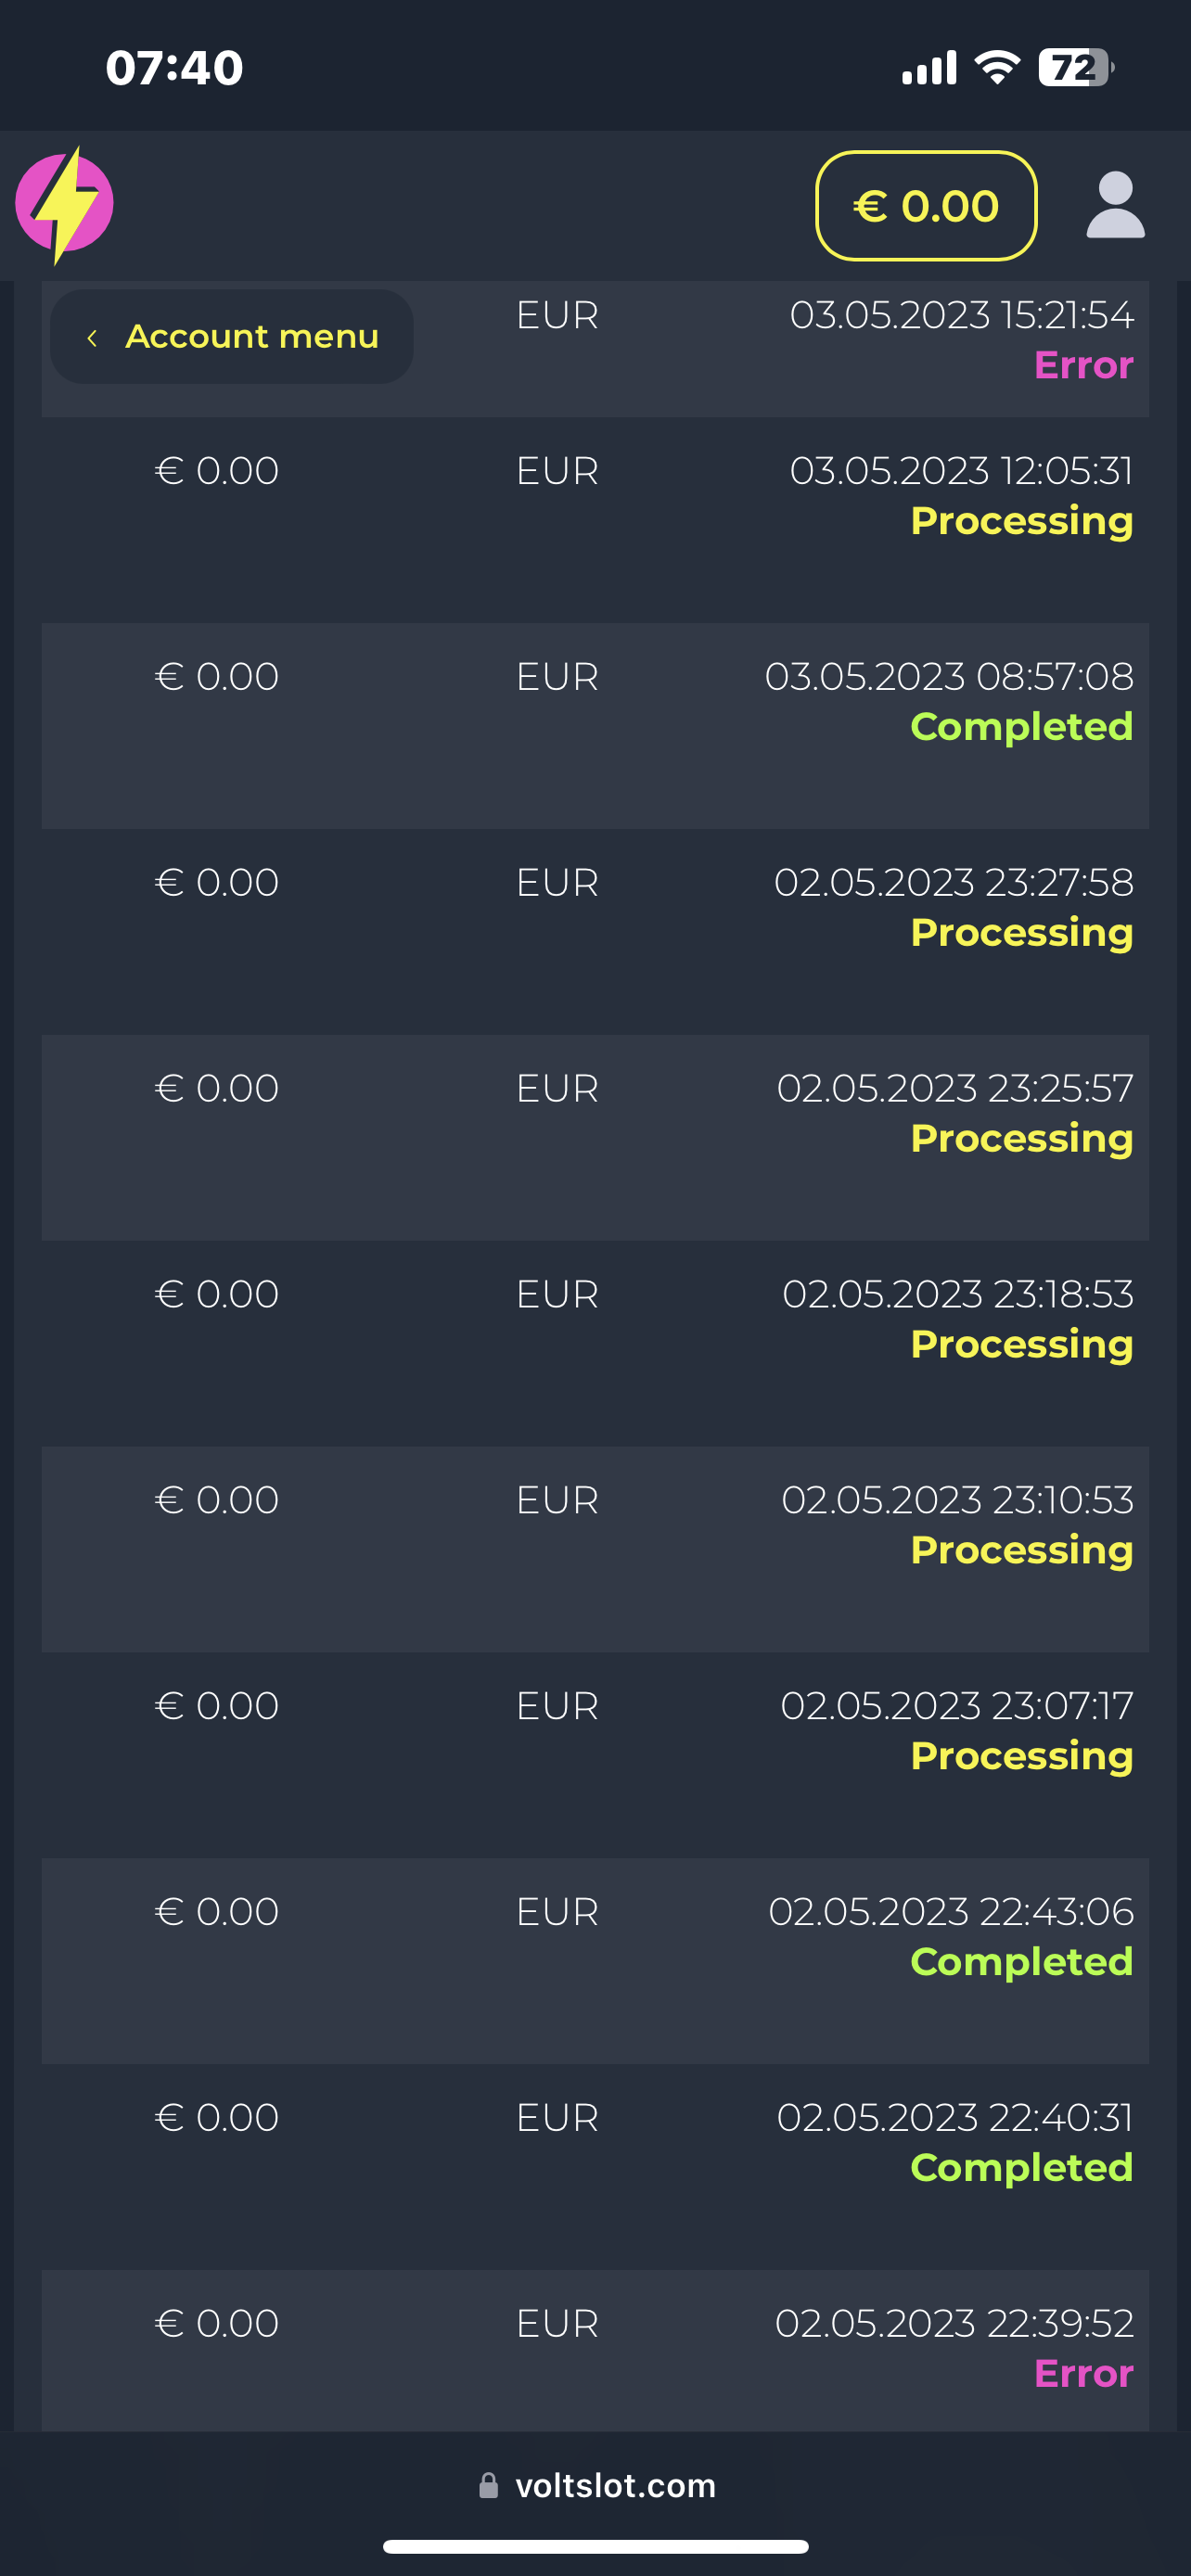Tap the battery level indicator
This screenshot has width=1191, height=2576.
1075,67
